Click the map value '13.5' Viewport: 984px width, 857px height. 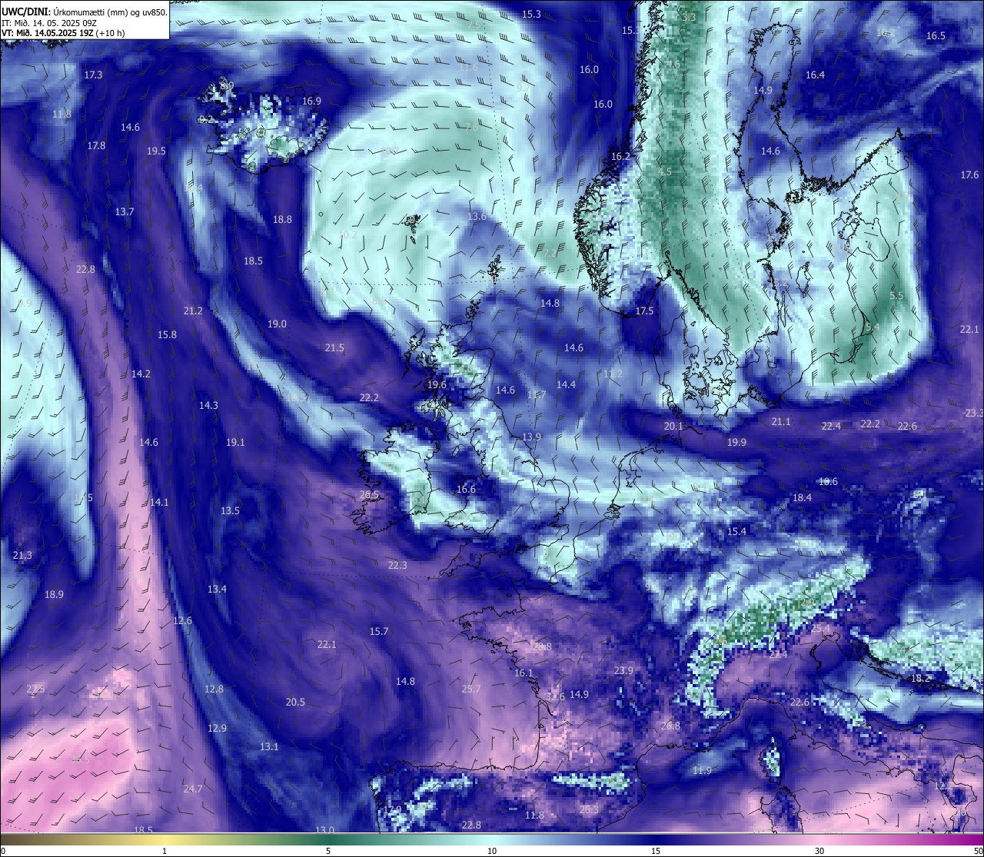tap(230, 510)
